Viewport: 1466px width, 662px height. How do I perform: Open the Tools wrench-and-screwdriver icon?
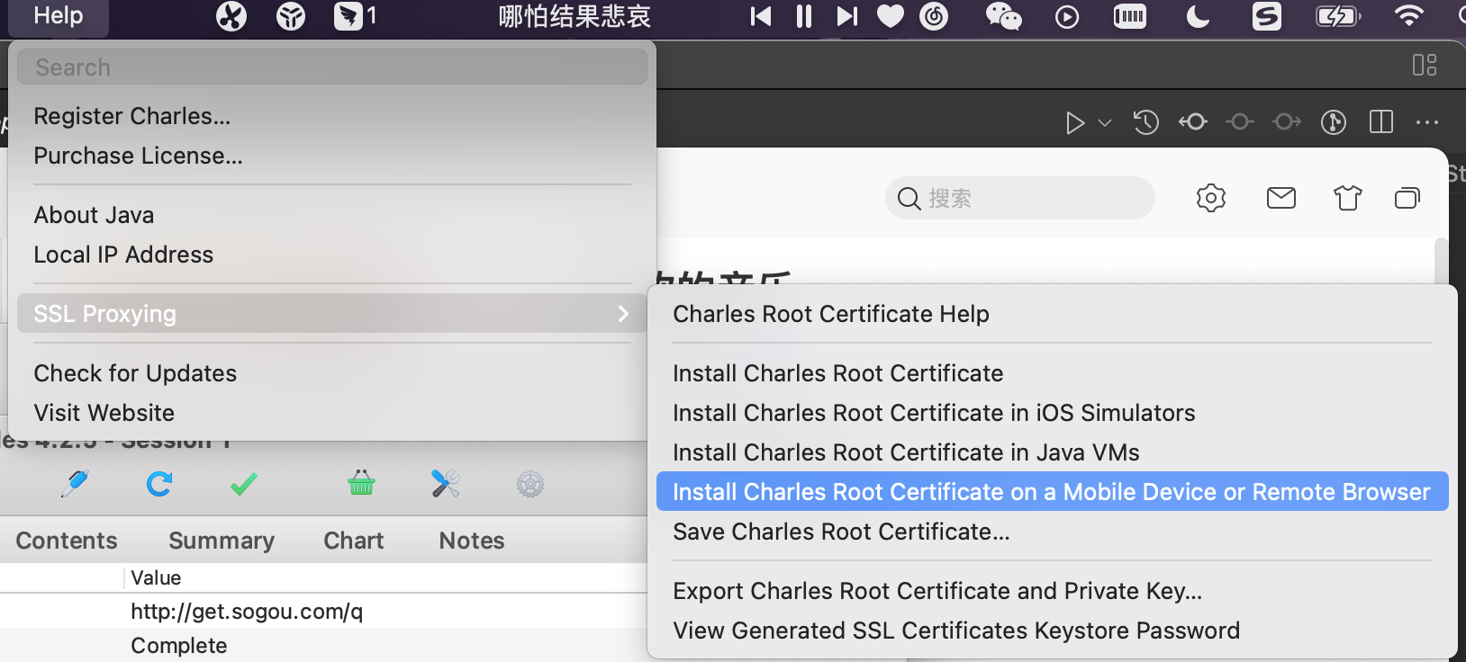(446, 484)
